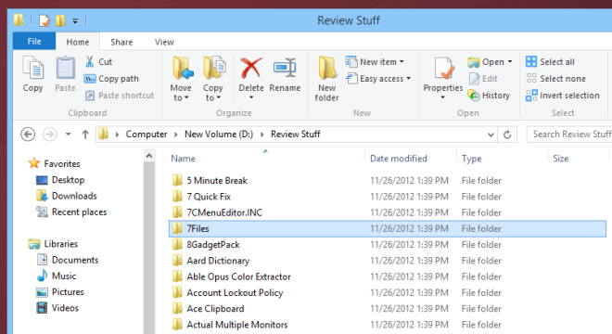
Task: Click the Forward navigation arrow
Action: click(49, 135)
